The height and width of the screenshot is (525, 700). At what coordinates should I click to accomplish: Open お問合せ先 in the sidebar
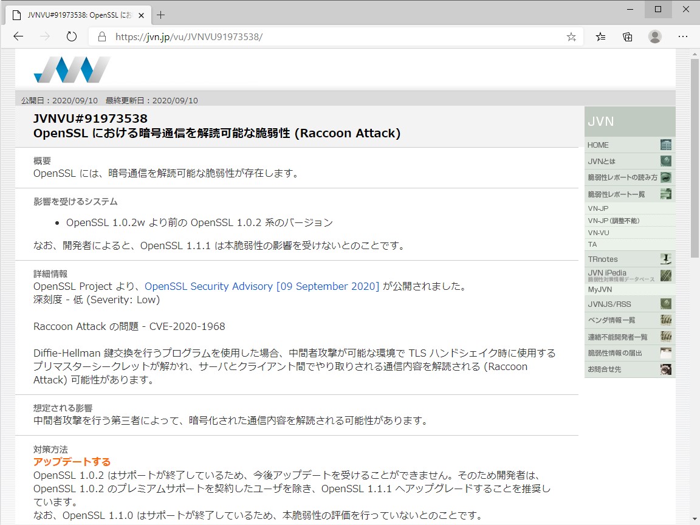(630, 369)
